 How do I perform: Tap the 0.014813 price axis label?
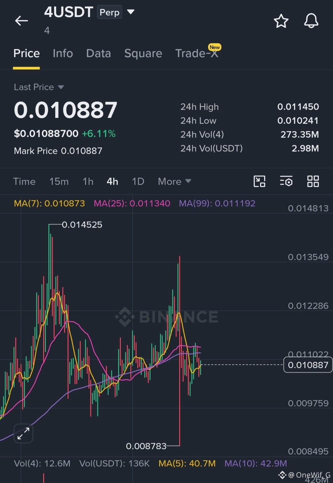[308, 208]
